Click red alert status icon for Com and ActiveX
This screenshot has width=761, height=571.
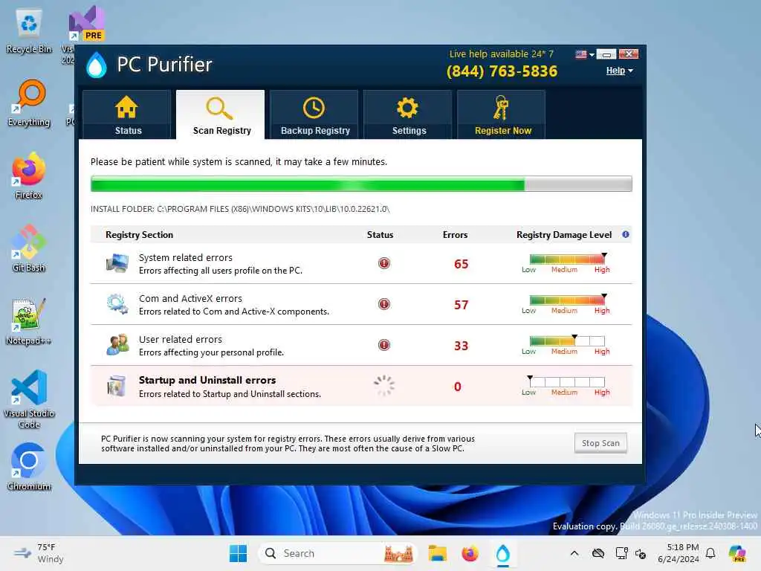click(384, 304)
